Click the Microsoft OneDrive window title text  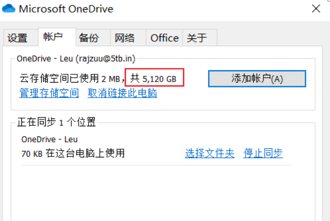66,9
